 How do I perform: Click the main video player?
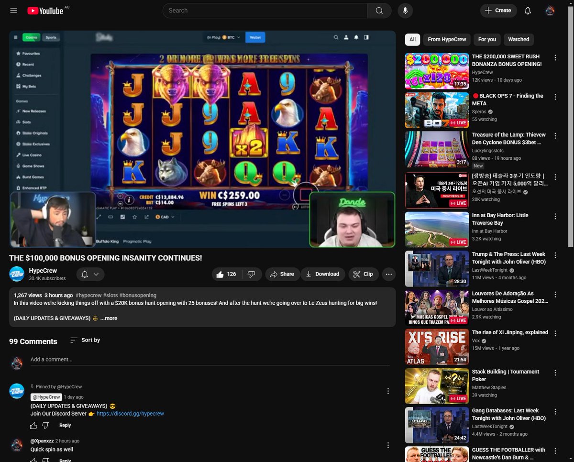(x=202, y=139)
